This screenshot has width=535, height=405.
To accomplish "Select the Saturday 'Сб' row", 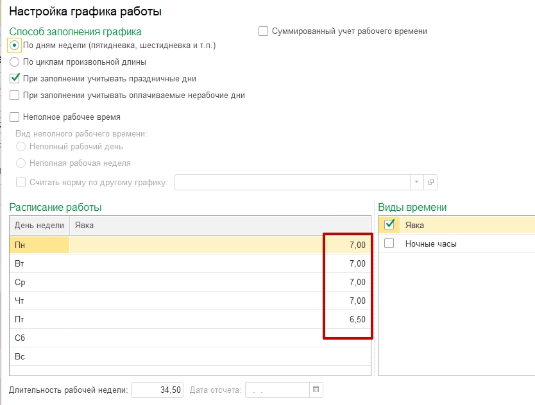I will point(38,338).
